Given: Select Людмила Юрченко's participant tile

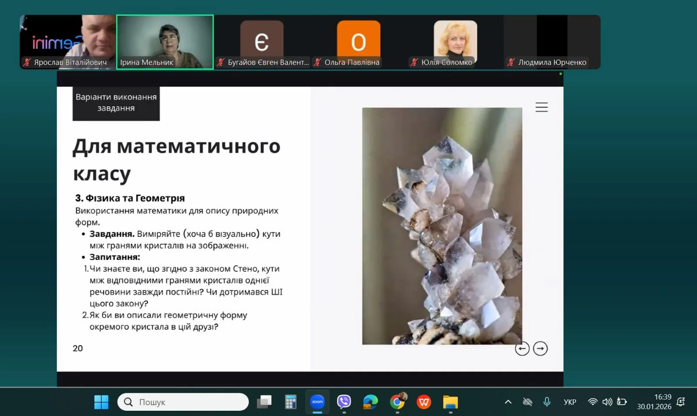Looking at the screenshot, I should (552, 42).
